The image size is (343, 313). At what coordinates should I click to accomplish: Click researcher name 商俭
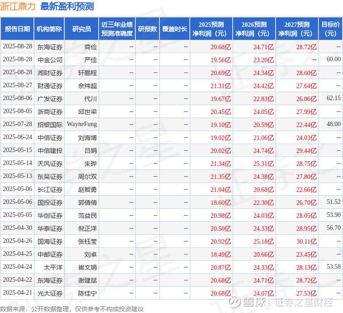90,47
